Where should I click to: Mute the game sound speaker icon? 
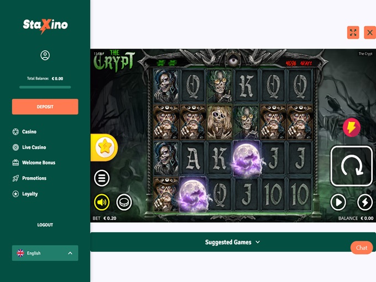pos(102,203)
